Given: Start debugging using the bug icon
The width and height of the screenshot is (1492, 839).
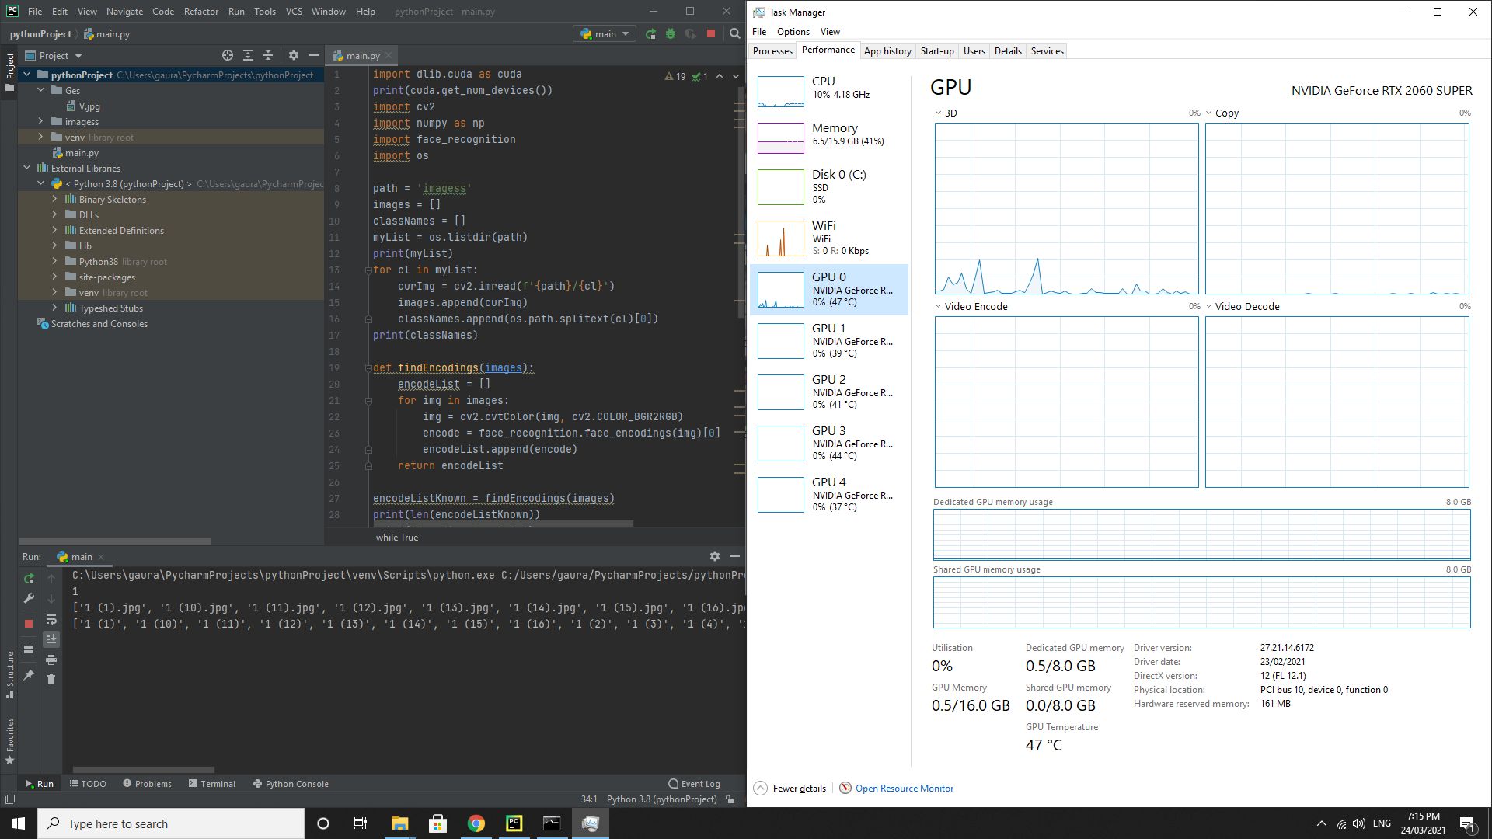Looking at the screenshot, I should click(670, 33).
